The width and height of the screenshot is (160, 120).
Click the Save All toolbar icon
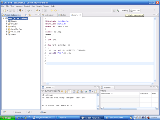14,10
